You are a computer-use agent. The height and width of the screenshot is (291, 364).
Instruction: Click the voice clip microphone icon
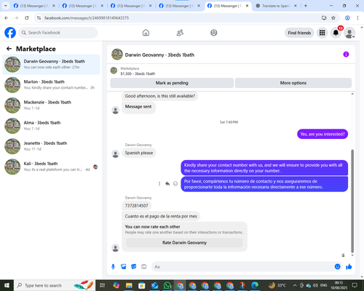(x=113, y=267)
